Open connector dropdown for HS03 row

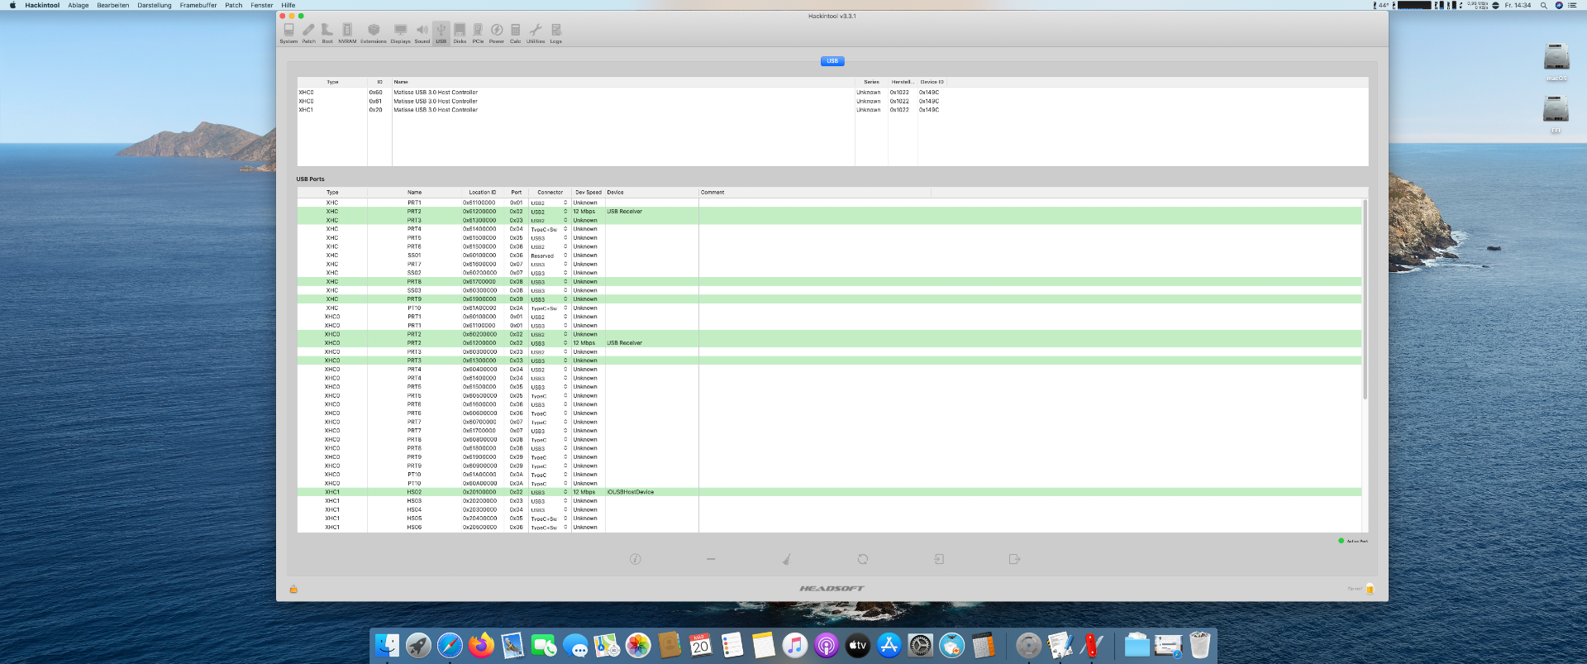click(x=550, y=501)
